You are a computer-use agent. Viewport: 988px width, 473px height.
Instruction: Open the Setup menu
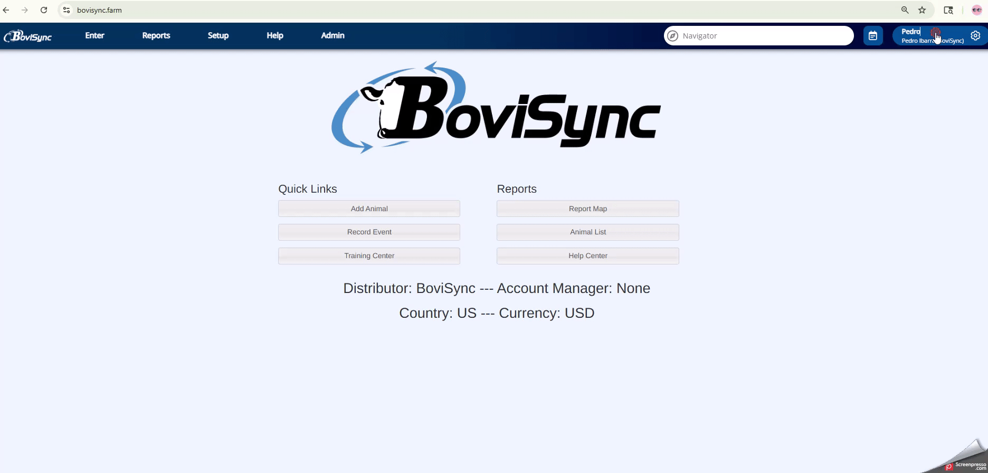tap(218, 35)
